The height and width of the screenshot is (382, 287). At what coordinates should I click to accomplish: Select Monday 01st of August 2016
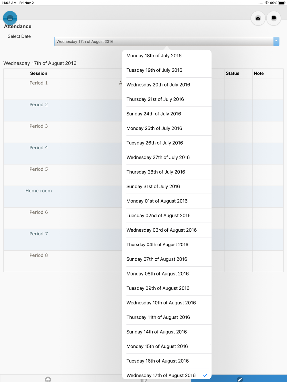click(167, 201)
